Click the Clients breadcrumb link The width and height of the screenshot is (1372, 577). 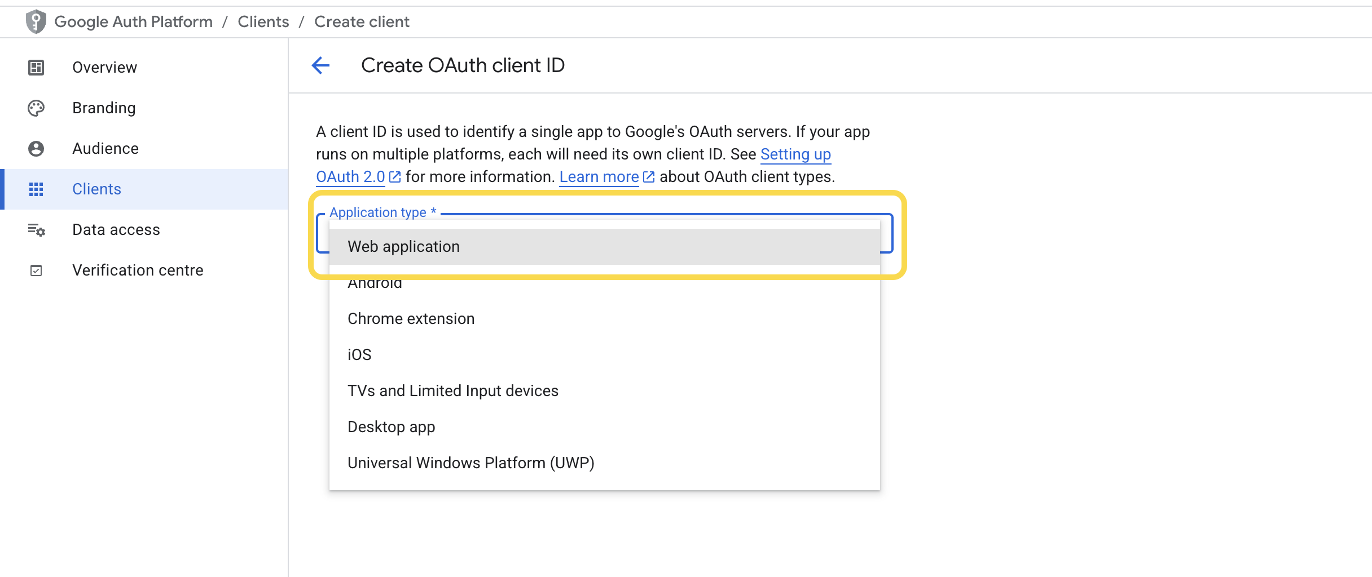[x=263, y=22]
